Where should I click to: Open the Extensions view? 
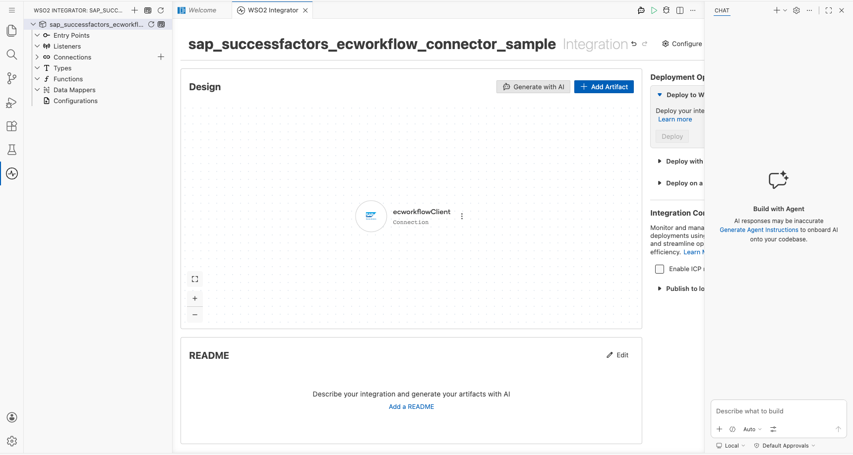[12, 126]
